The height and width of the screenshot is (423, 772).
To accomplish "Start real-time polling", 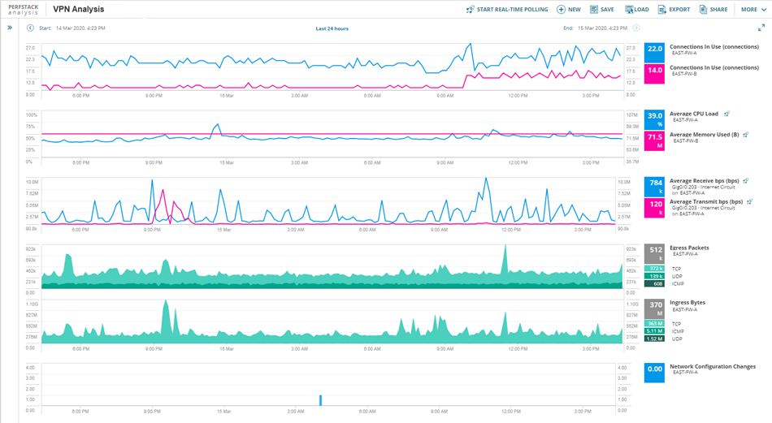I will pos(506,10).
